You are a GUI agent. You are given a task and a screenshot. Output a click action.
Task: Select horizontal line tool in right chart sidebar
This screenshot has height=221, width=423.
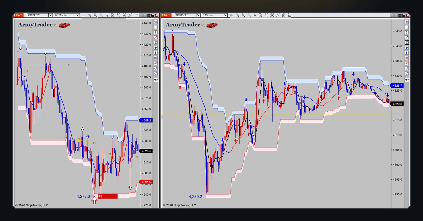click(x=407, y=27)
